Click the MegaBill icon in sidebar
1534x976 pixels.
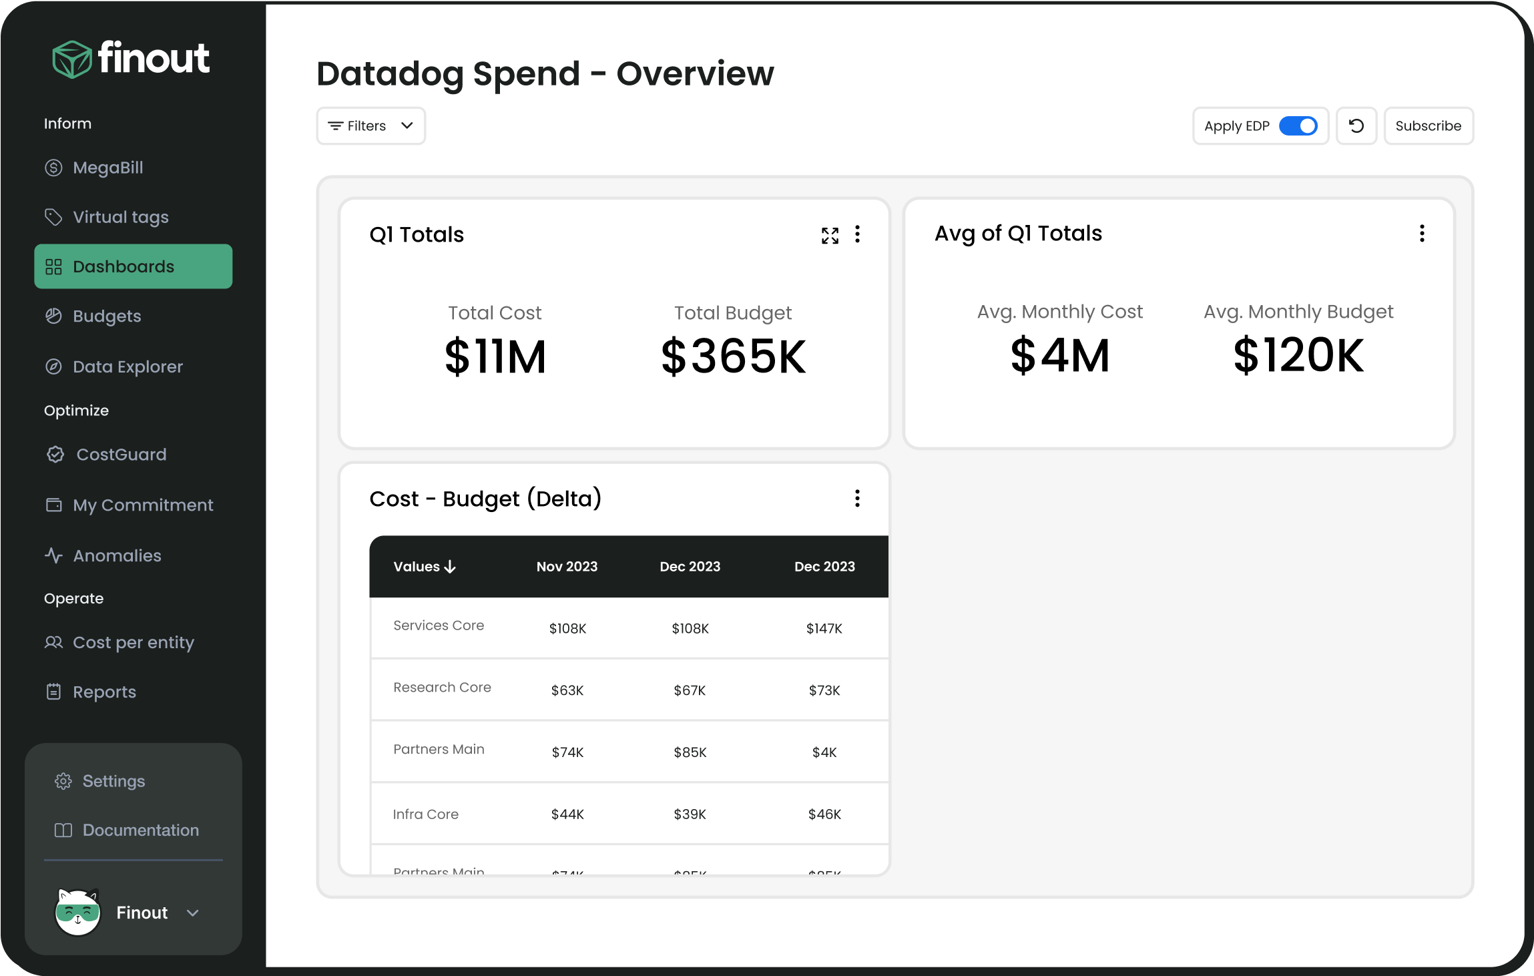[53, 168]
